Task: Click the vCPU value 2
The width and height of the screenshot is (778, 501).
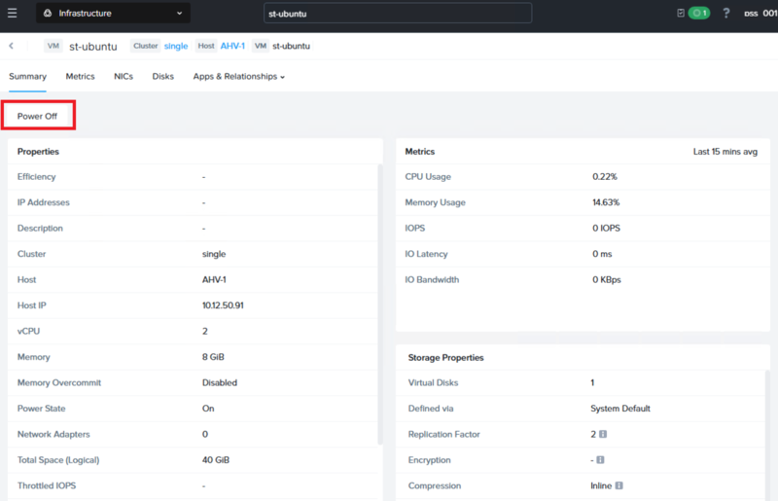Action: (x=205, y=331)
